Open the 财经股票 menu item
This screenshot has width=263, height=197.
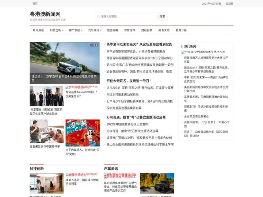[x=147, y=30]
